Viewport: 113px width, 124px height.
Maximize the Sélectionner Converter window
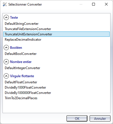(x=94, y=4)
